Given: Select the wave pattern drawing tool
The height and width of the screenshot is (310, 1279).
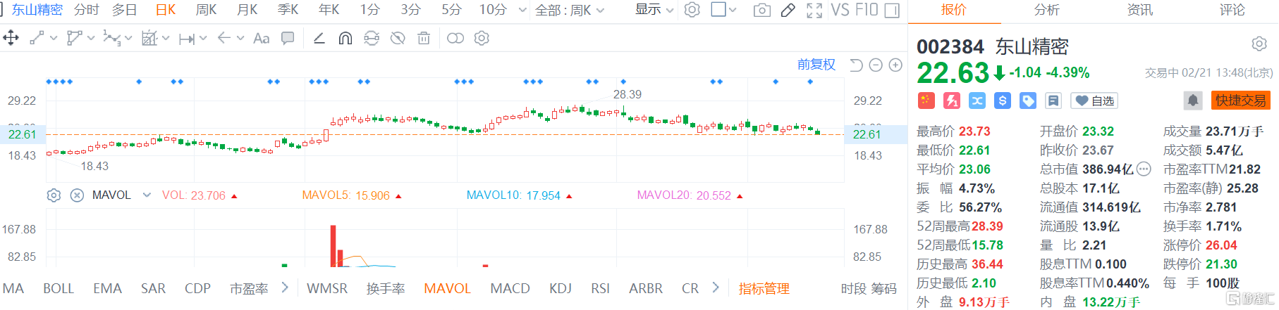Looking at the screenshot, I should tap(111, 38).
